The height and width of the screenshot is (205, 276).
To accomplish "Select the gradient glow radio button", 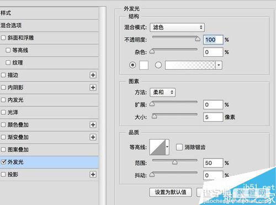I will click(x=158, y=65).
